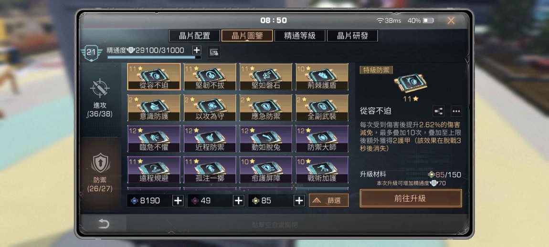549x247 pixels.
Task: Add more gold chip currency 85
Action: pyautogui.click(x=299, y=200)
